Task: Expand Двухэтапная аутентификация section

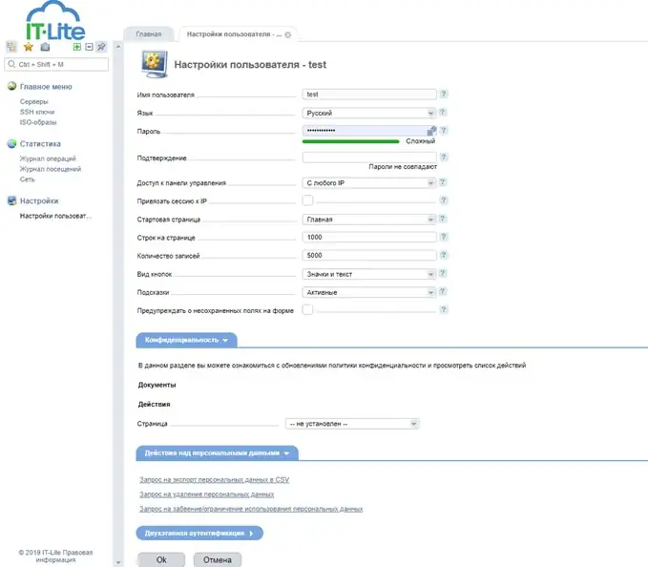Action: 199,534
